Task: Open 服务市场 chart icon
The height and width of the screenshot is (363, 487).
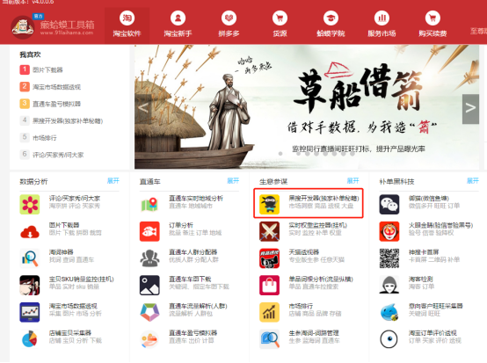Action: point(382,18)
